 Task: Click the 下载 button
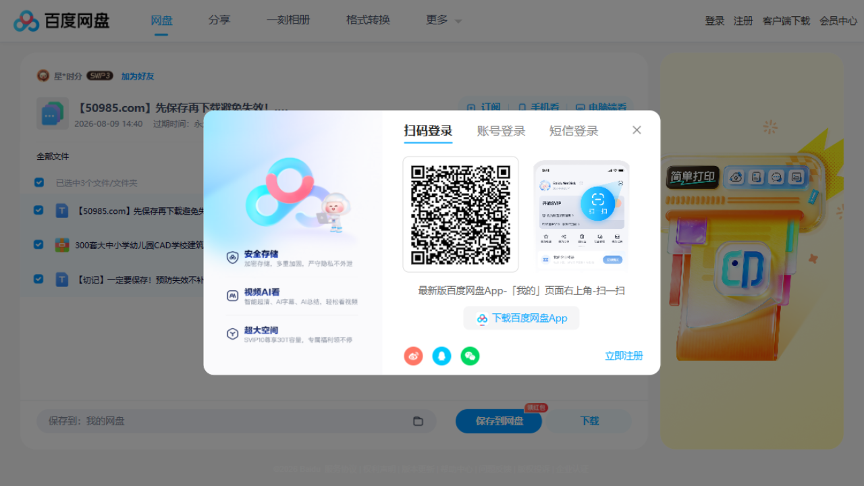[589, 421]
